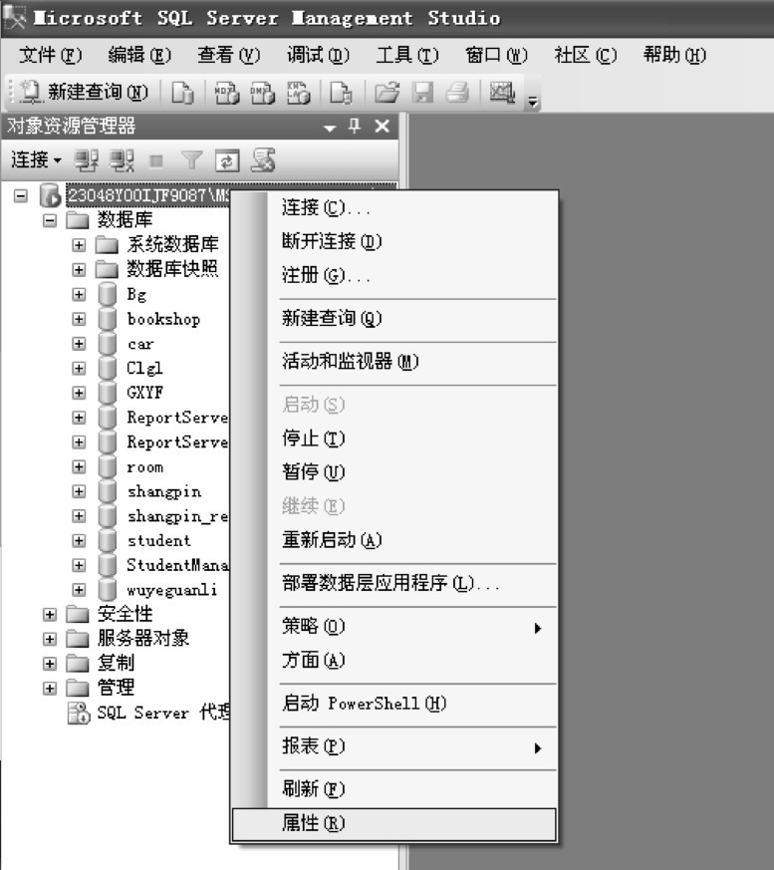Click the DMX query toolbar icon
Viewport: 774px width, 870px height.
(x=262, y=92)
